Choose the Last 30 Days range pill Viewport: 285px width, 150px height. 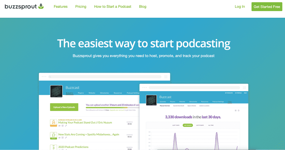click(x=188, y=125)
